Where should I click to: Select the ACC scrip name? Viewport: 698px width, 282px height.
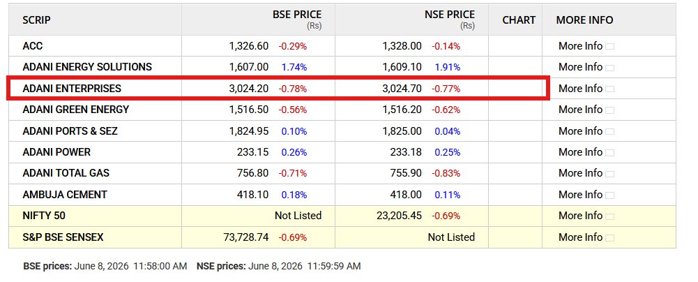(33, 46)
